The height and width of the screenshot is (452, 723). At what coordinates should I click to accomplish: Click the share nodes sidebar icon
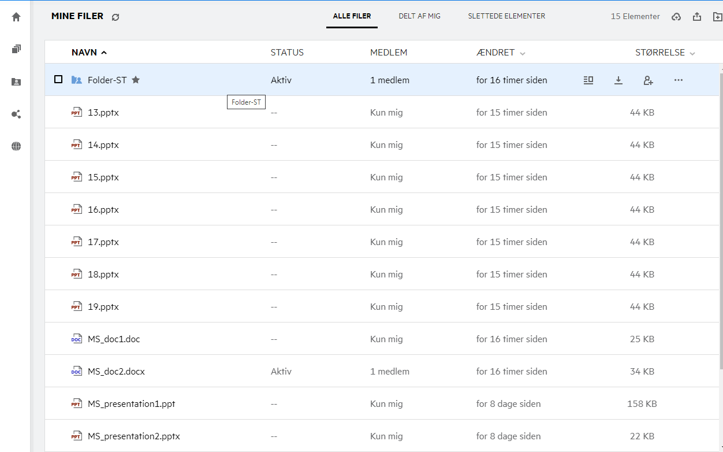[16, 114]
